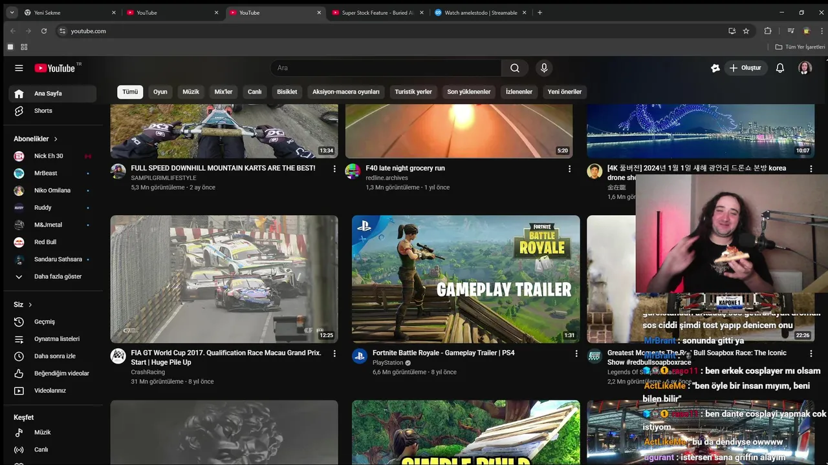828x465 pixels.
Task: Open Sandaru Sathsara subscription channel
Action: pyautogui.click(x=52, y=259)
